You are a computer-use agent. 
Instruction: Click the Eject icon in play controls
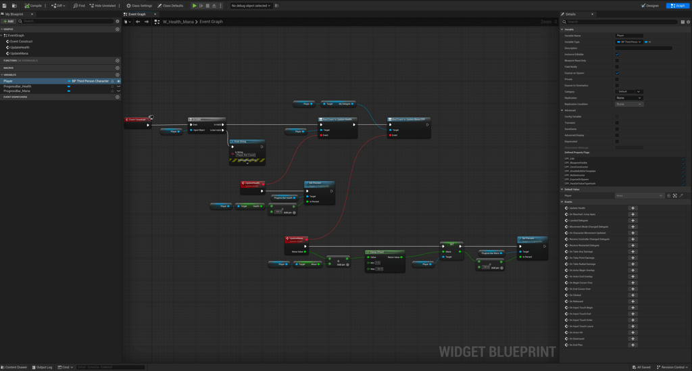[x=214, y=5]
